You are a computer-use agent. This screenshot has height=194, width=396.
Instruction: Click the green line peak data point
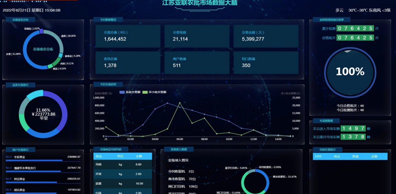(179, 103)
